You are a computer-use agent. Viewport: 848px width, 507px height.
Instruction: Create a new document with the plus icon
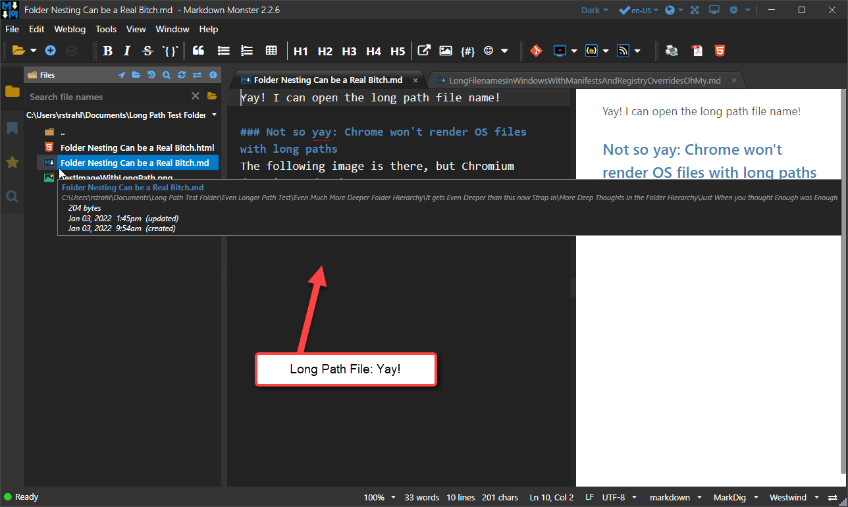coord(51,51)
